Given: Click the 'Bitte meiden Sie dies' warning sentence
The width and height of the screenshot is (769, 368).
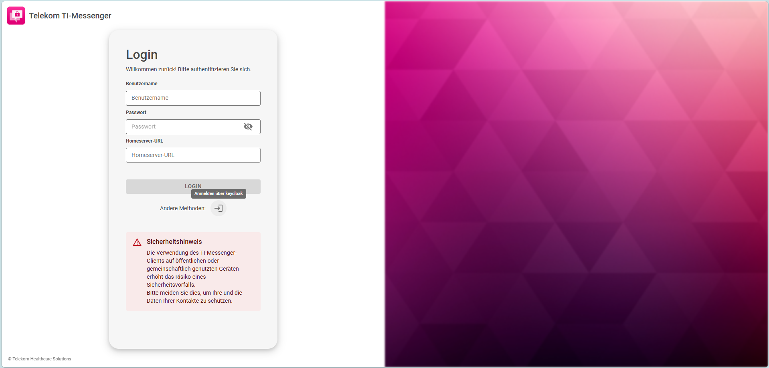Looking at the screenshot, I should [x=194, y=297].
